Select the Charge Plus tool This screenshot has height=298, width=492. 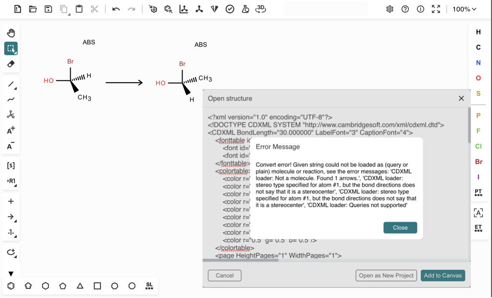[x=11, y=131]
